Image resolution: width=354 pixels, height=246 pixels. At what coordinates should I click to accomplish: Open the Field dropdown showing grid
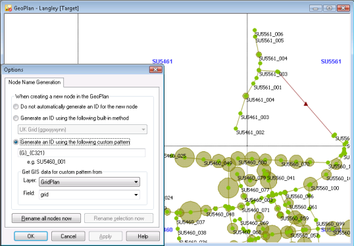tap(89, 195)
